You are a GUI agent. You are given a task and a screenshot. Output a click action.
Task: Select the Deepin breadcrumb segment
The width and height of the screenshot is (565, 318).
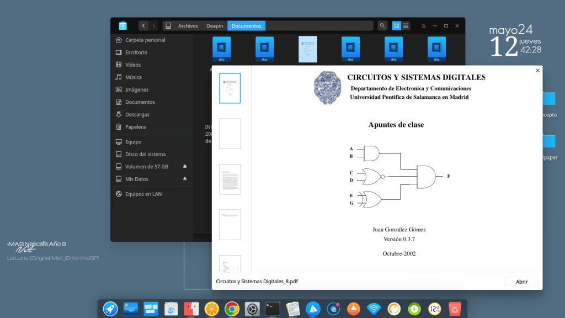[x=215, y=26]
